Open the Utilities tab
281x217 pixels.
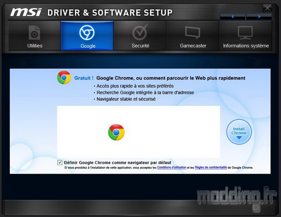[34, 36]
